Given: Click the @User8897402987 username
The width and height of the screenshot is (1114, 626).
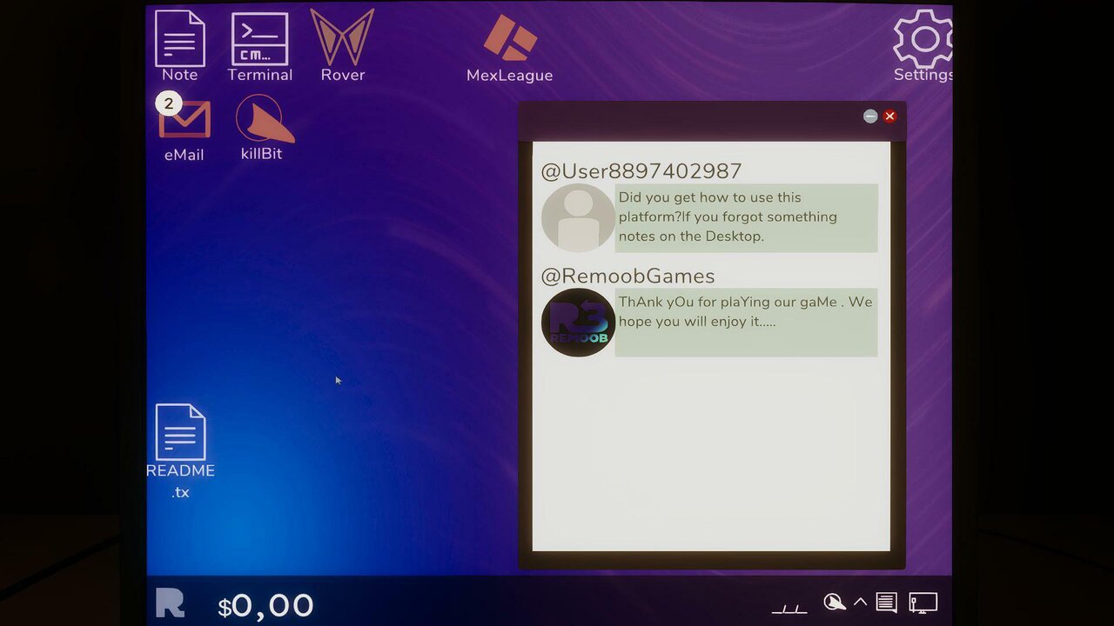Looking at the screenshot, I should [x=641, y=171].
